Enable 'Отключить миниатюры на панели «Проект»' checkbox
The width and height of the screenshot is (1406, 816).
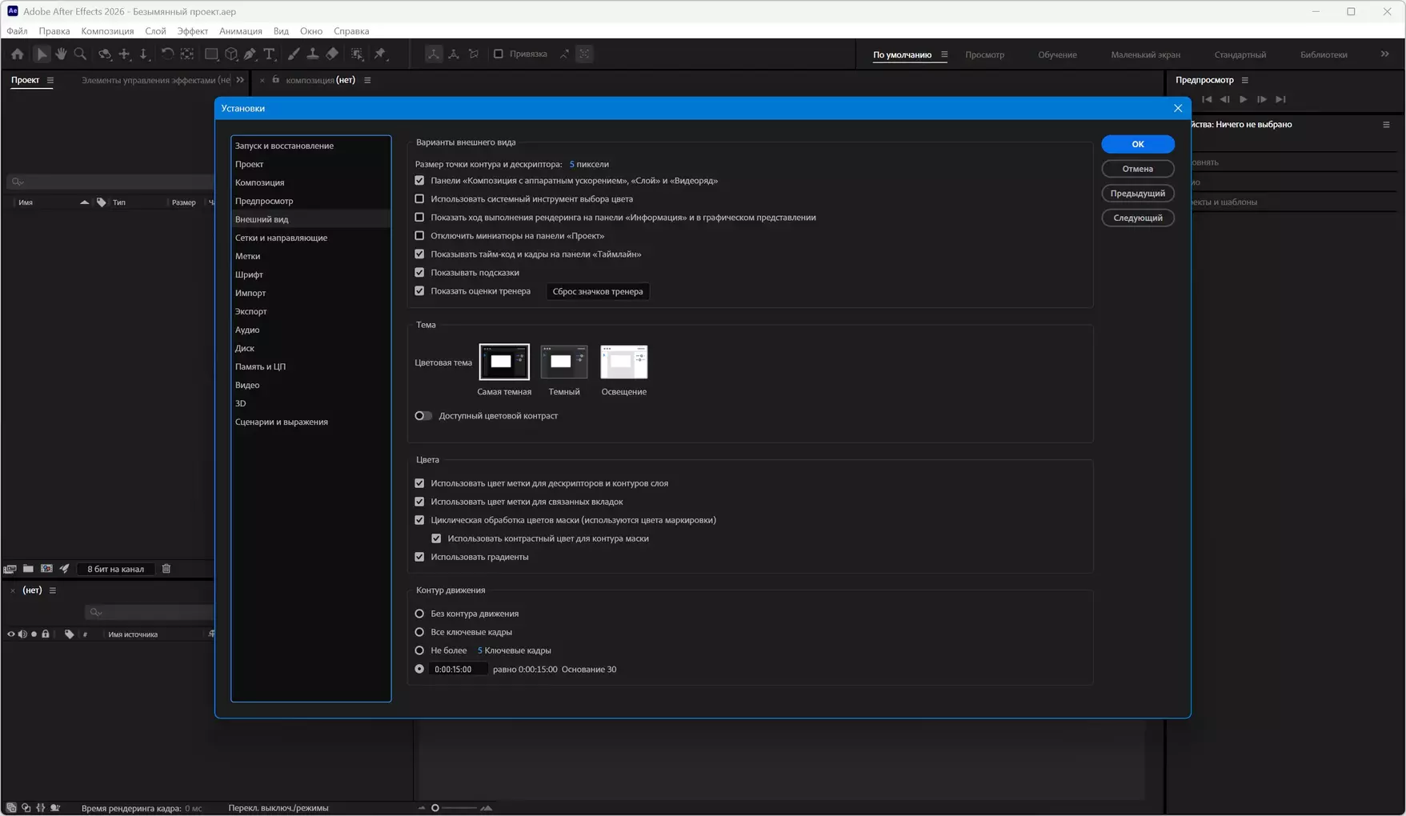coord(419,236)
